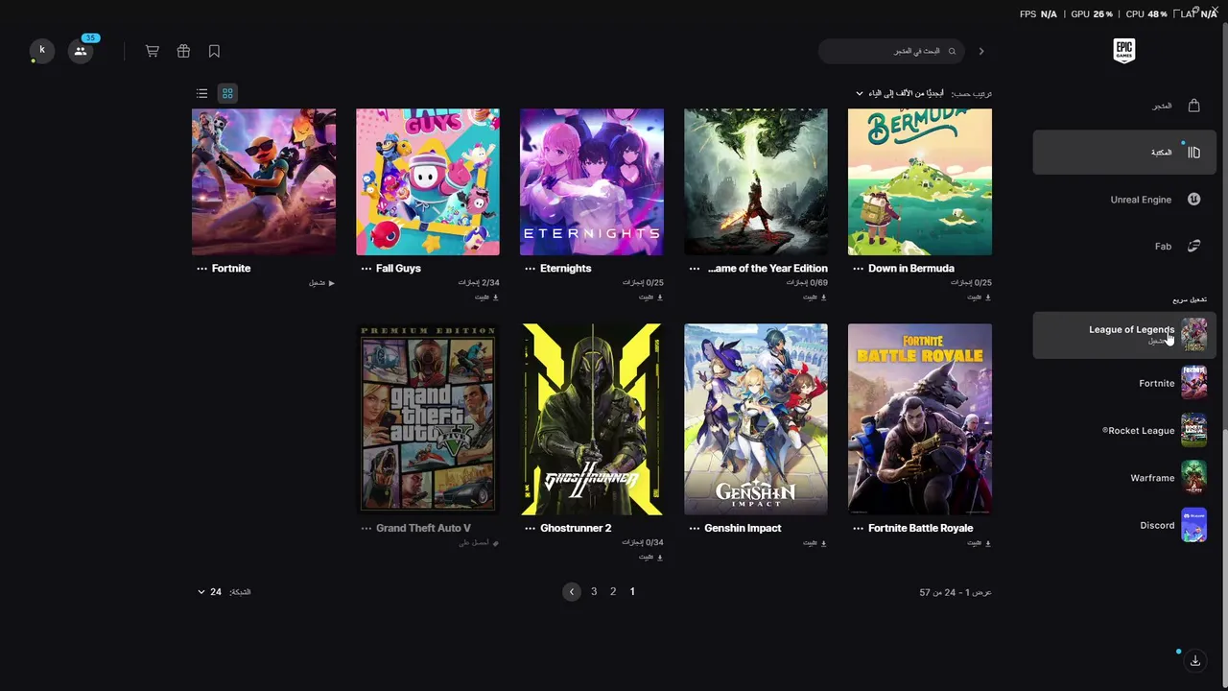Open options for Genshin Impact
This screenshot has height=691, width=1228.
coord(694,528)
